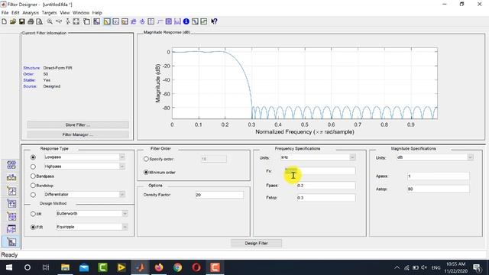
Task: Show the Phase Response analysis
Action: pyautogui.click(x=115, y=21)
